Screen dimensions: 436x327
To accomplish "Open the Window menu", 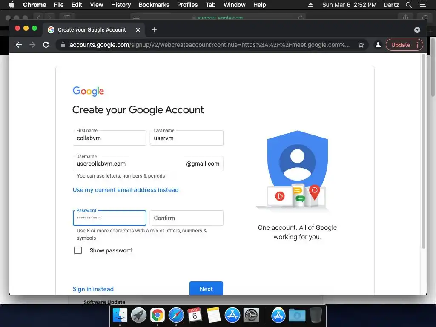I will [235, 5].
